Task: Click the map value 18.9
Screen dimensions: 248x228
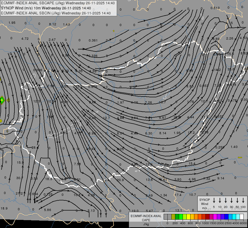Action: [x=4, y=208]
